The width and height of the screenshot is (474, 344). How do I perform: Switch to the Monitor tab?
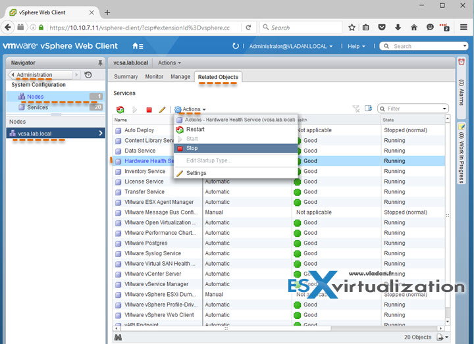[154, 77]
